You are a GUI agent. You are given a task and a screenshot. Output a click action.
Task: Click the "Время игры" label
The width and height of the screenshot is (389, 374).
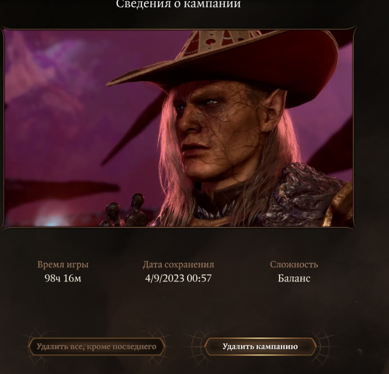tap(63, 264)
